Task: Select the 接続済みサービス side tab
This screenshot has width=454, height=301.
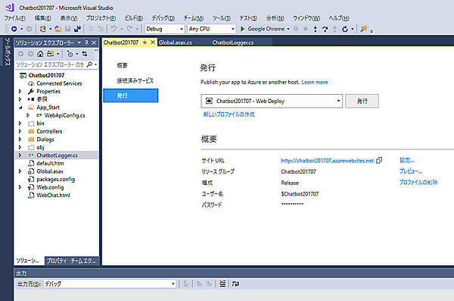Action: tap(135, 80)
